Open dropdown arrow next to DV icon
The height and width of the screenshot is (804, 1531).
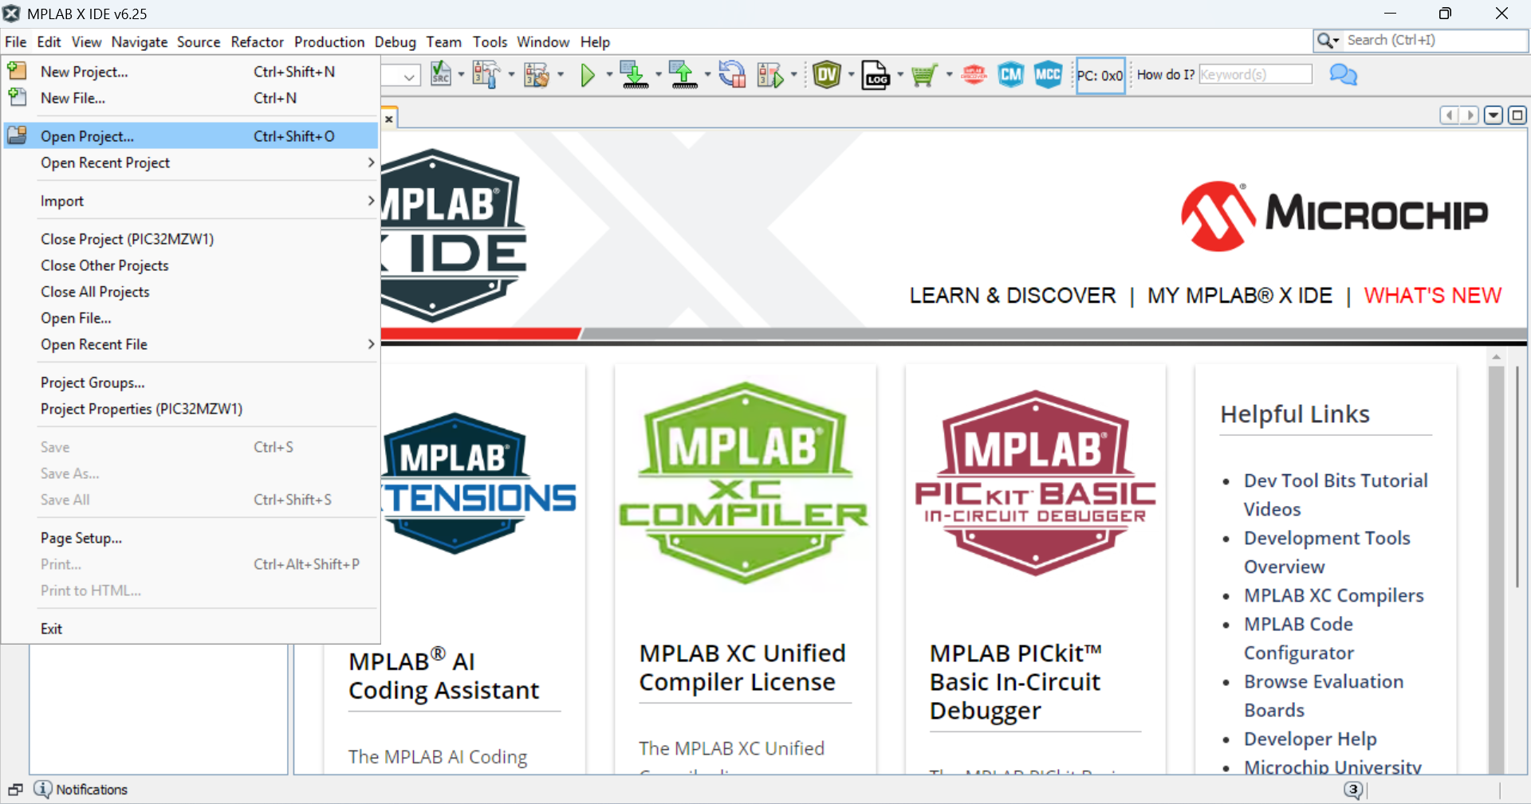click(851, 75)
